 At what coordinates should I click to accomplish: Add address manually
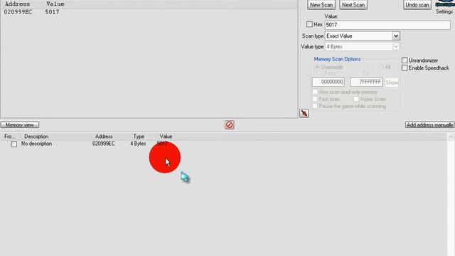point(429,125)
